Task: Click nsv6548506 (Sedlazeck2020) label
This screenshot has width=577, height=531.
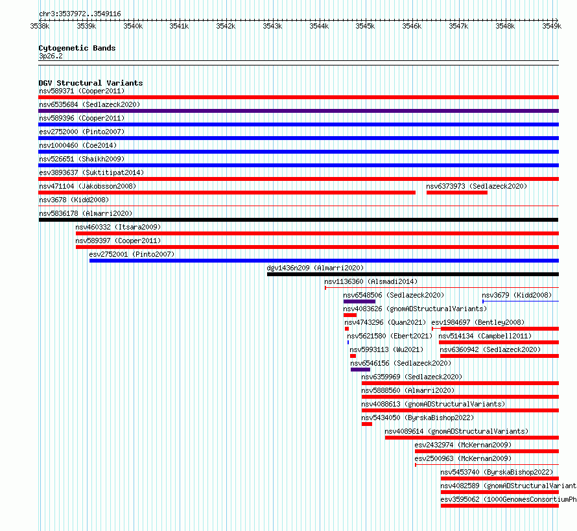Action: (394, 295)
